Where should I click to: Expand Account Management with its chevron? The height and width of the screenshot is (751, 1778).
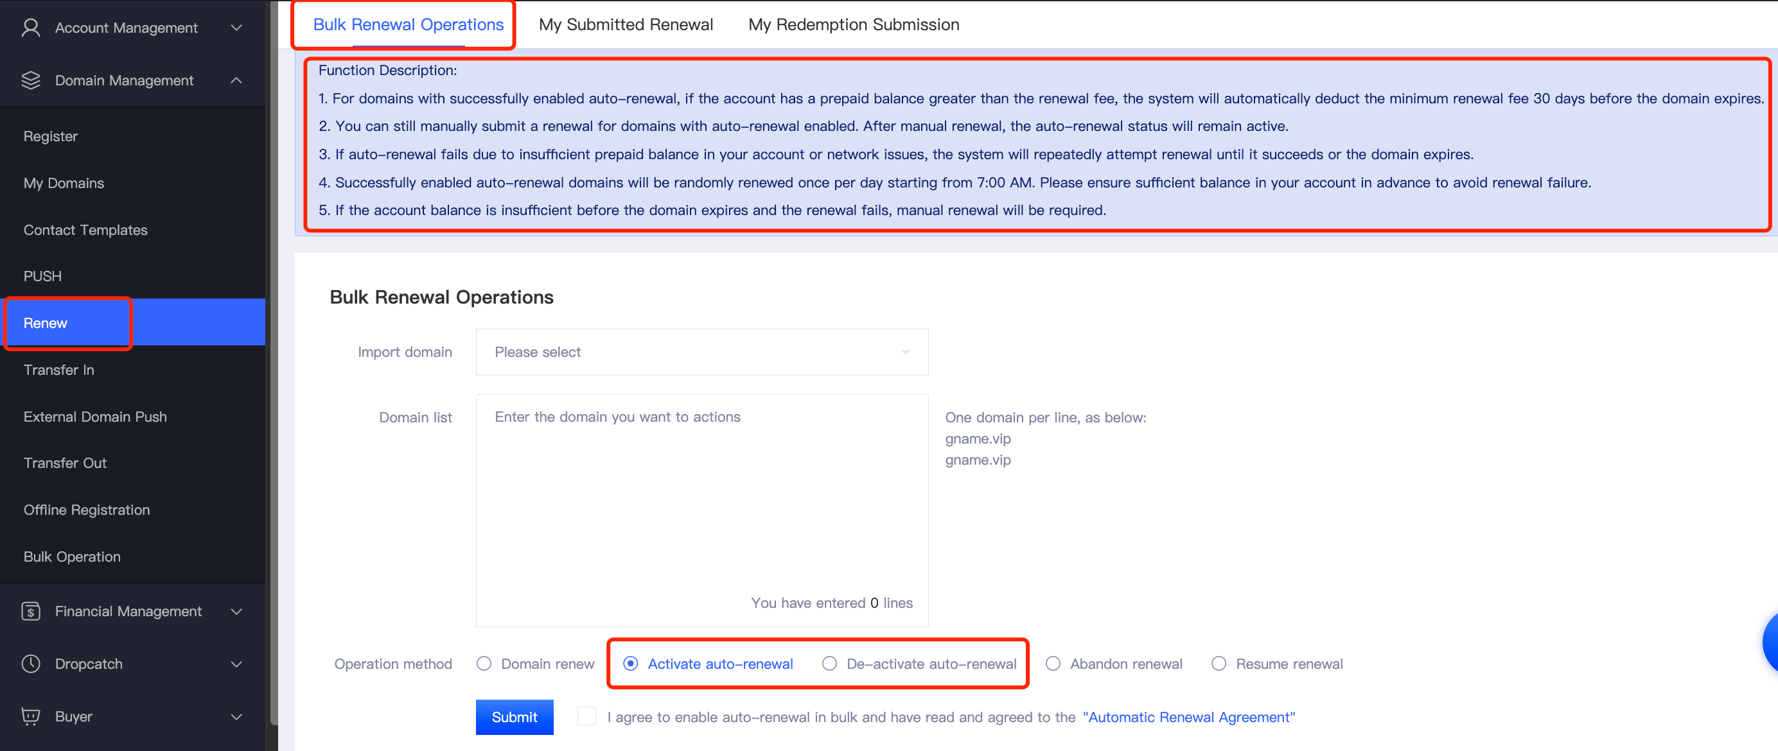click(237, 28)
